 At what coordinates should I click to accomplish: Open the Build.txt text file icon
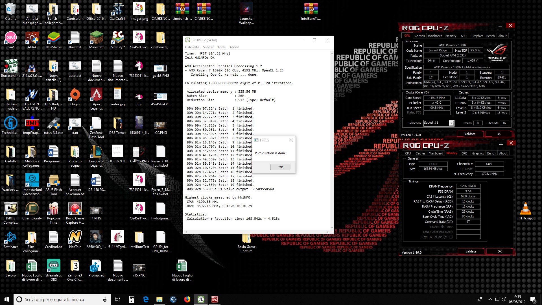click(x=75, y=40)
